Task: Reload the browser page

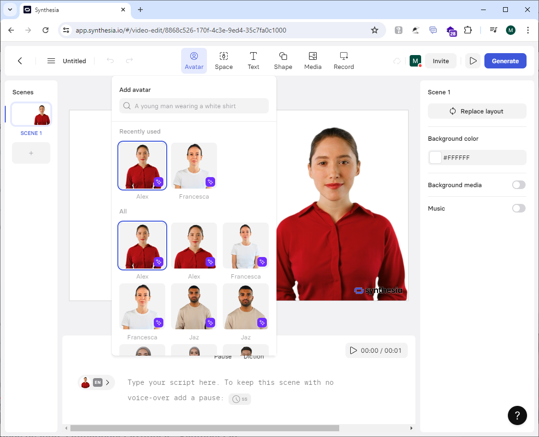Action: point(46,30)
